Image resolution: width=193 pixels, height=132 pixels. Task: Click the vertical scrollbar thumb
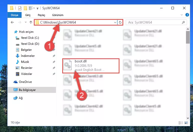188,37
